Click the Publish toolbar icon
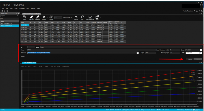 [x=24, y=17]
